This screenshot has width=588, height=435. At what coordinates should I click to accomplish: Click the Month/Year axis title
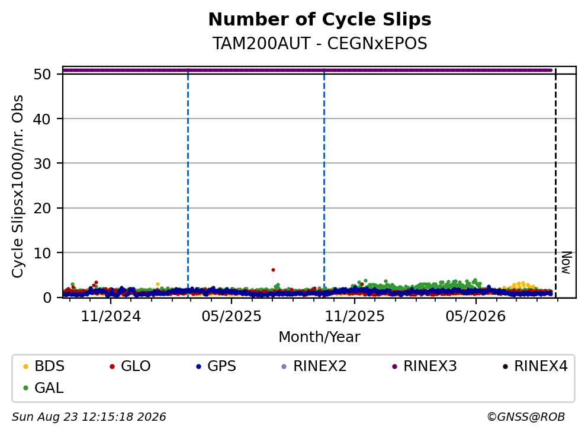tap(320, 337)
